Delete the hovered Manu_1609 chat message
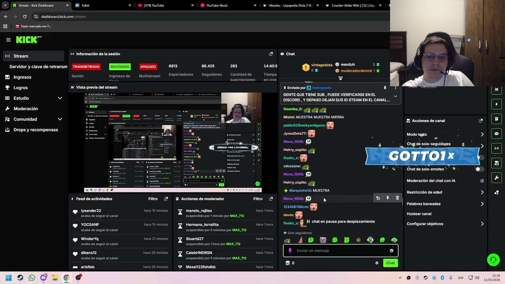 pyautogui.click(x=397, y=198)
